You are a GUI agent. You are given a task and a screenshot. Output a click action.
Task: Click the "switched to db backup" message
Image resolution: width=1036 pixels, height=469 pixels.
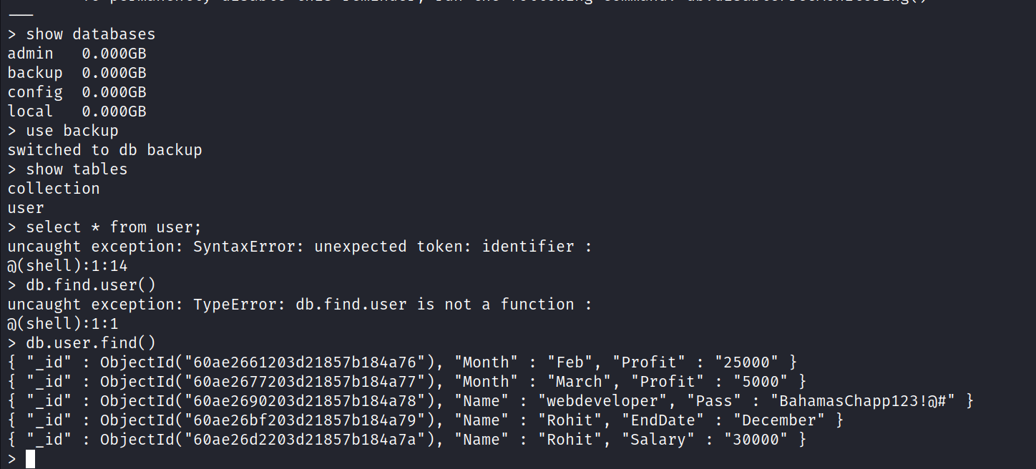point(104,150)
